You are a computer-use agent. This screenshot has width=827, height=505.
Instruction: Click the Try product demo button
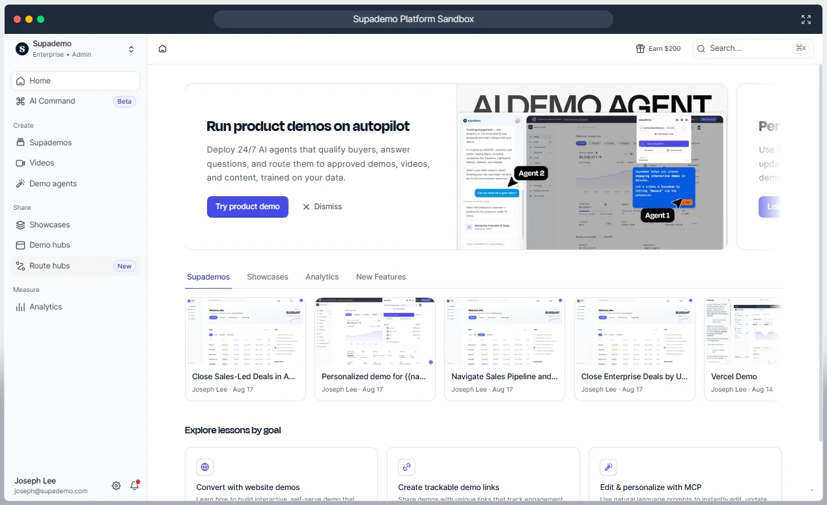tap(247, 207)
